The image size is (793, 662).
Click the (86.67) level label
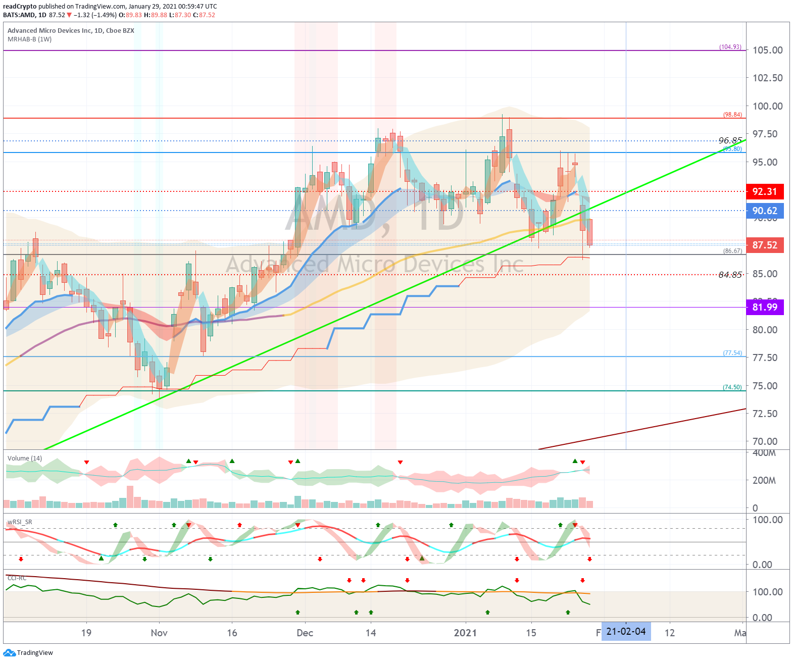coord(732,251)
